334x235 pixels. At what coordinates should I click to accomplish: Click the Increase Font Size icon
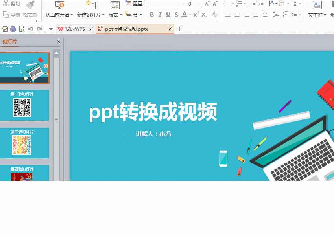[x=207, y=4]
